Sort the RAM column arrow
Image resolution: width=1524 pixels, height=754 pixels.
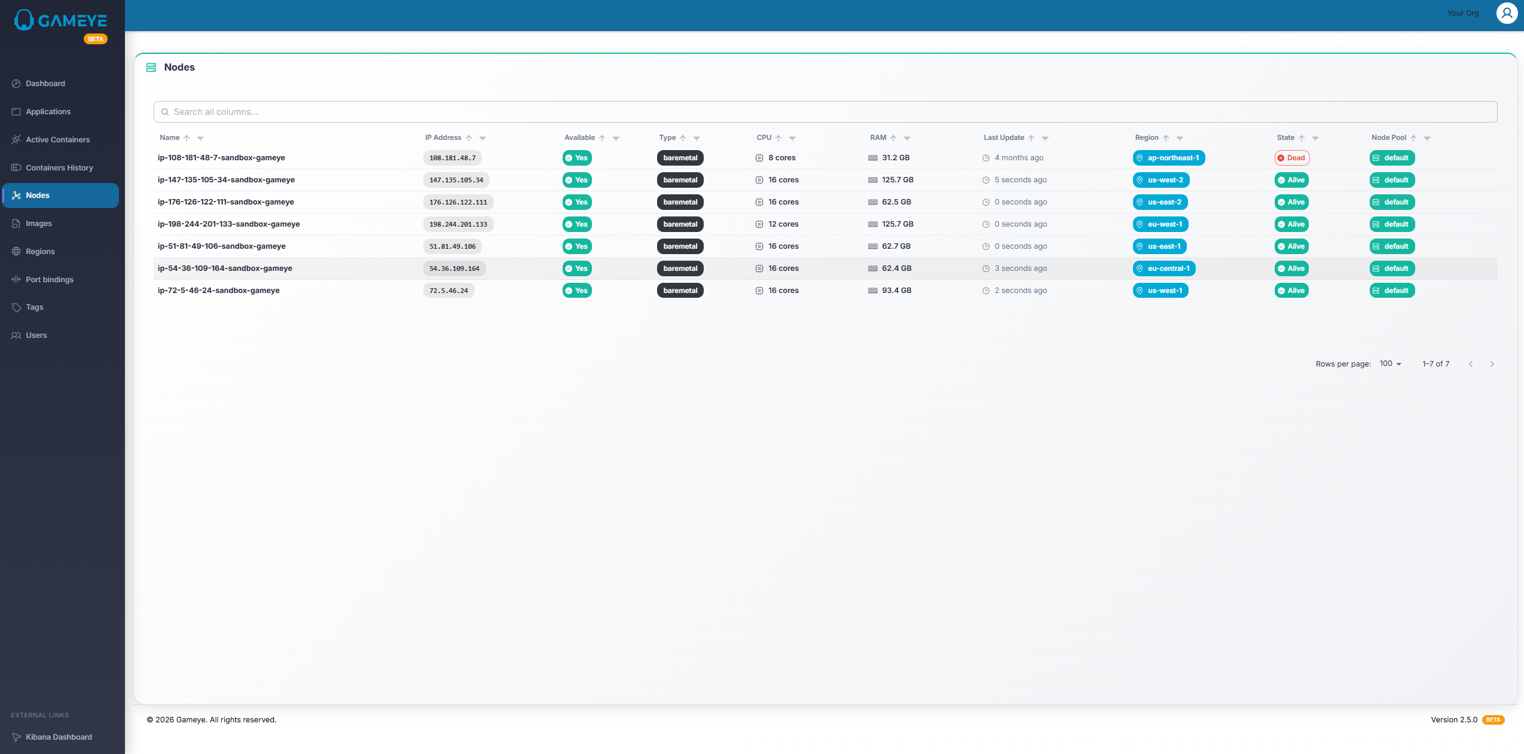[x=893, y=138]
